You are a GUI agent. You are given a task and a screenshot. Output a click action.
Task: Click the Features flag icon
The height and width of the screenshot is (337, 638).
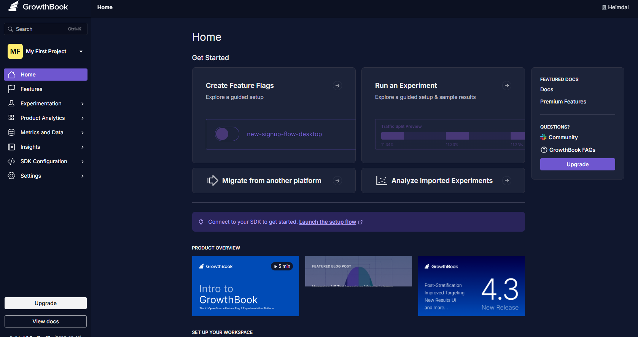point(11,89)
